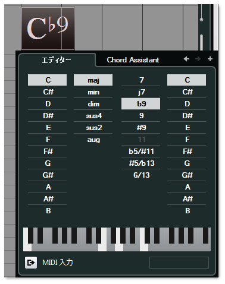The height and width of the screenshot is (284, 225).
Task: Click the plus icon to add a chord
Action: [x=210, y=59]
